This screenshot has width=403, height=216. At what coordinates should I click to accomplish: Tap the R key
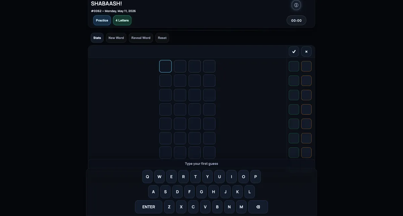(183, 177)
